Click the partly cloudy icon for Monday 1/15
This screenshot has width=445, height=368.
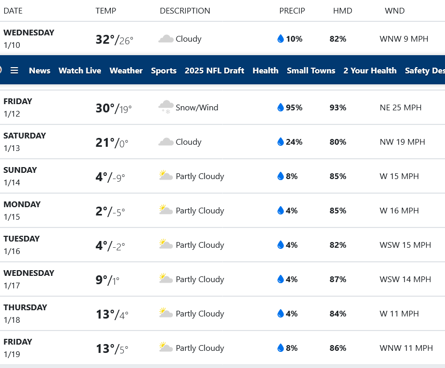[166, 210]
